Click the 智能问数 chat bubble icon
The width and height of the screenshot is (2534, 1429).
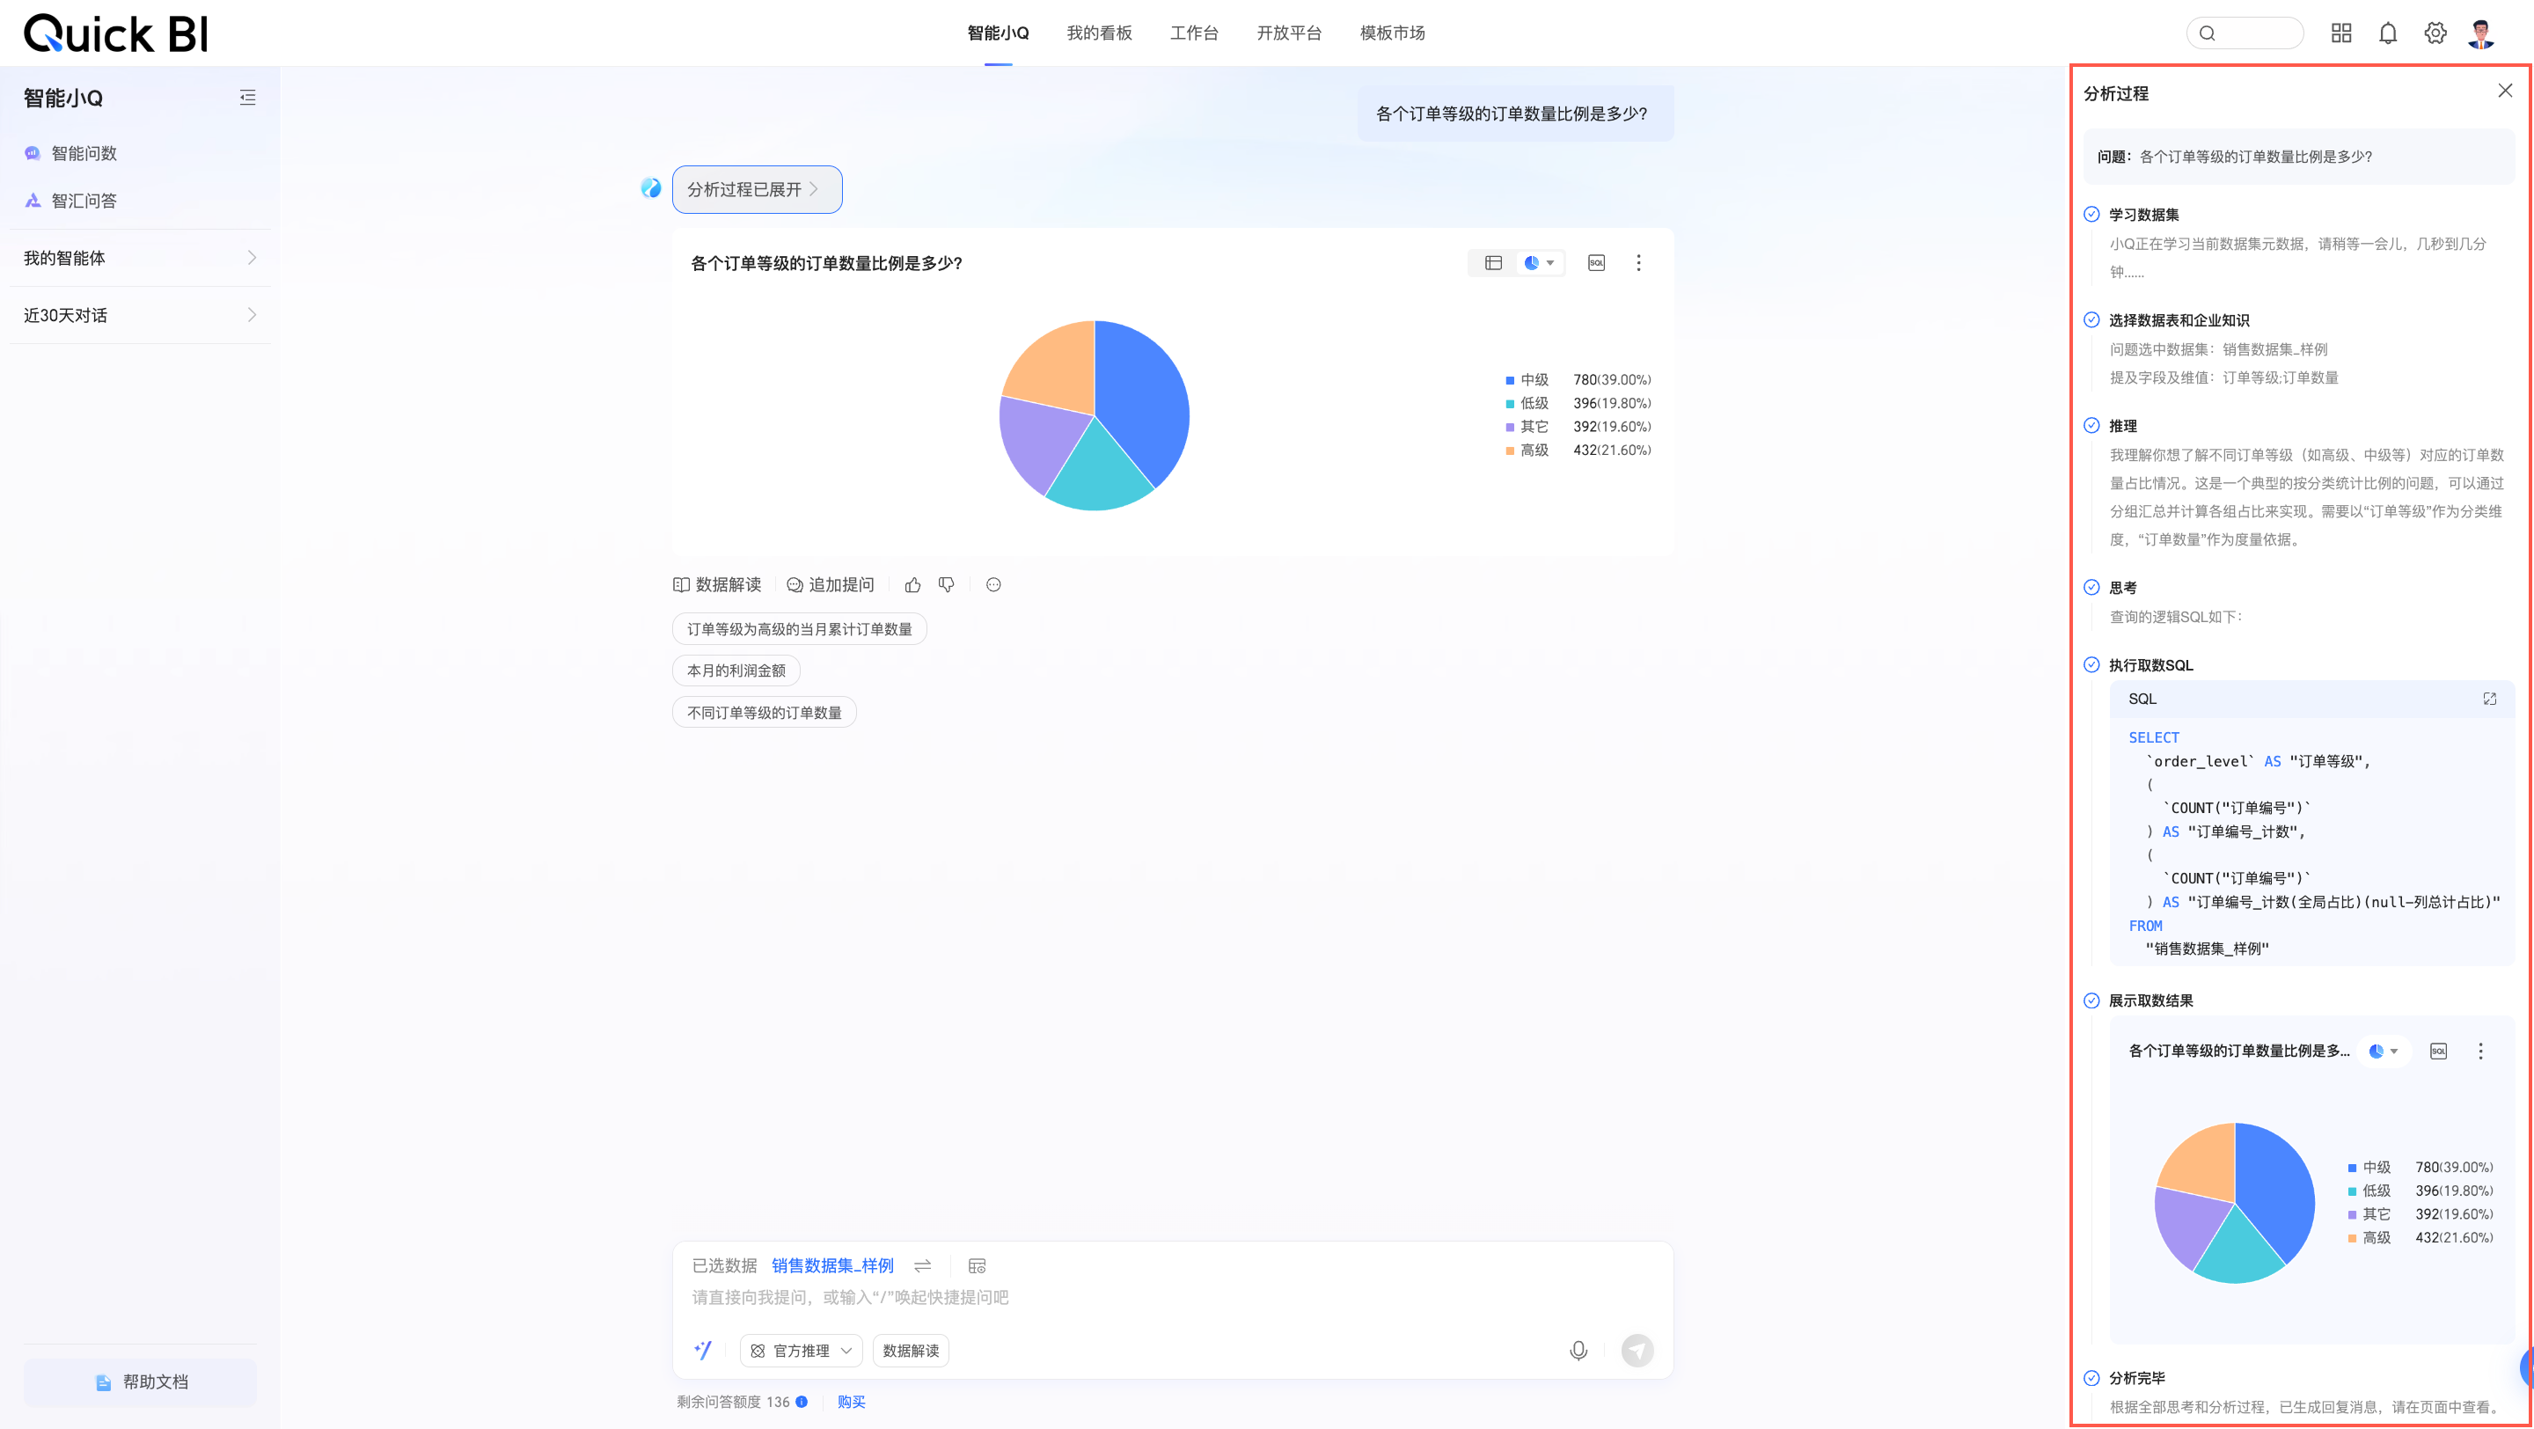pyautogui.click(x=33, y=153)
